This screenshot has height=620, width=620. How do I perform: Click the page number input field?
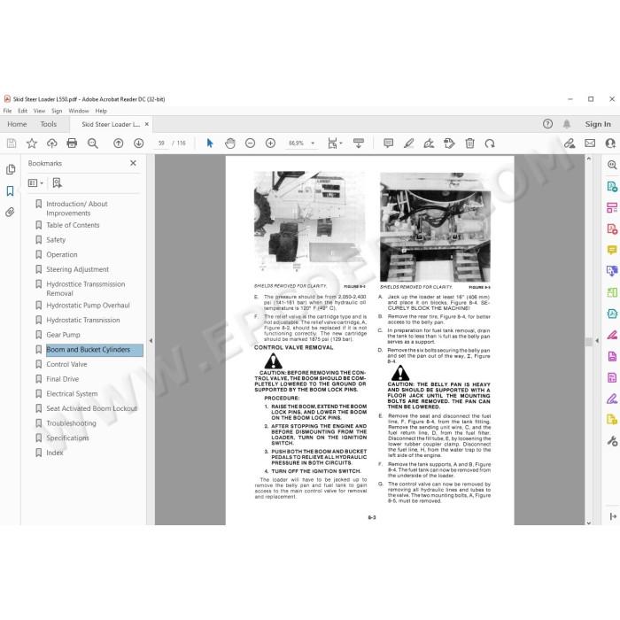161,143
